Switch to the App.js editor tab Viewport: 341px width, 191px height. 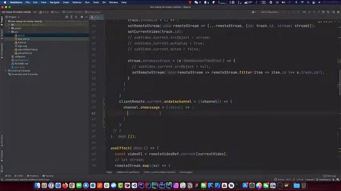tap(96, 17)
